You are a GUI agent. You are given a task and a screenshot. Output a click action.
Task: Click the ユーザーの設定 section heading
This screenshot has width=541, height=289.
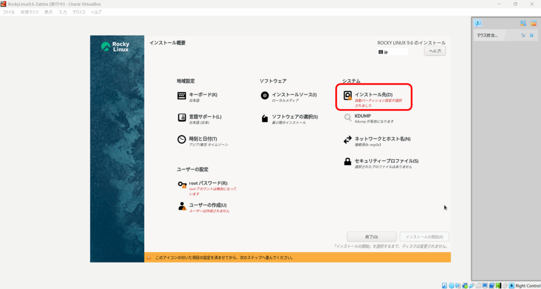(x=192, y=169)
